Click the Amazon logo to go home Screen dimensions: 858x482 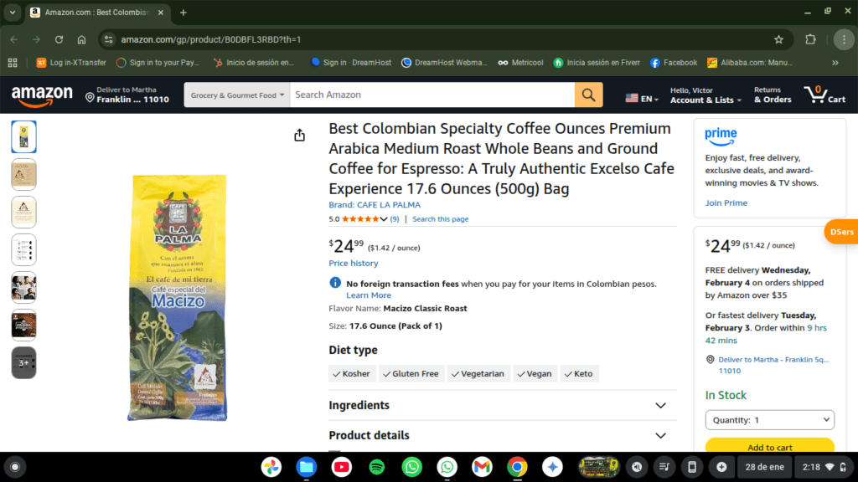pos(42,96)
